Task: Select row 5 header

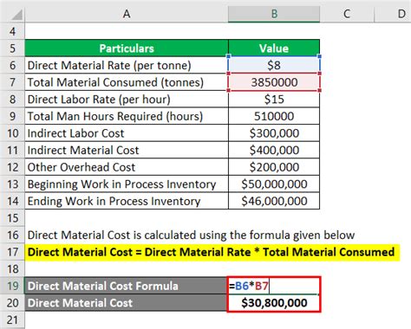Action: [x=12, y=48]
